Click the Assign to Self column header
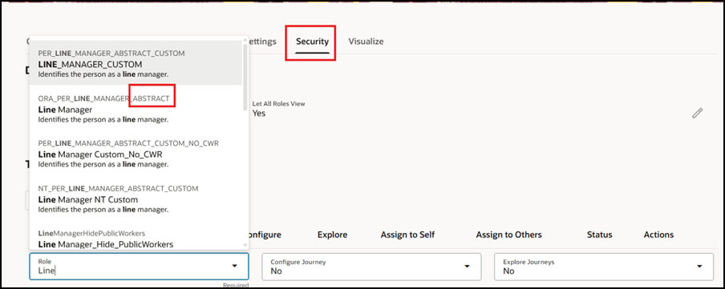725x289 pixels. click(407, 235)
